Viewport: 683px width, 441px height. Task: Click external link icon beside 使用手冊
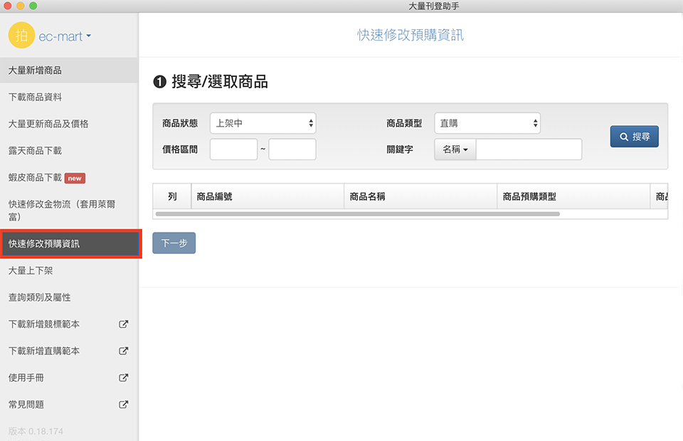click(x=123, y=378)
